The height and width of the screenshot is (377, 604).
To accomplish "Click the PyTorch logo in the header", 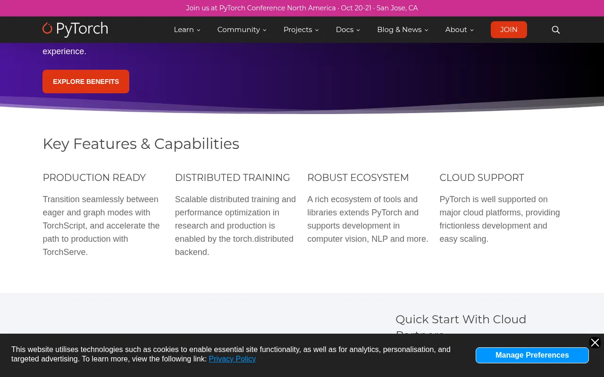I will 75,29.
